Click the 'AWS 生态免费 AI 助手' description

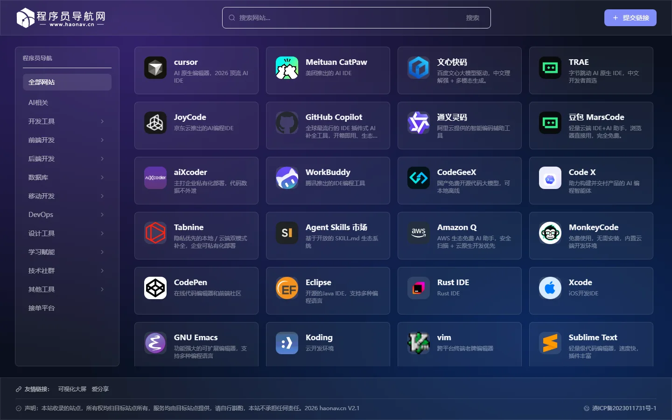(474, 242)
